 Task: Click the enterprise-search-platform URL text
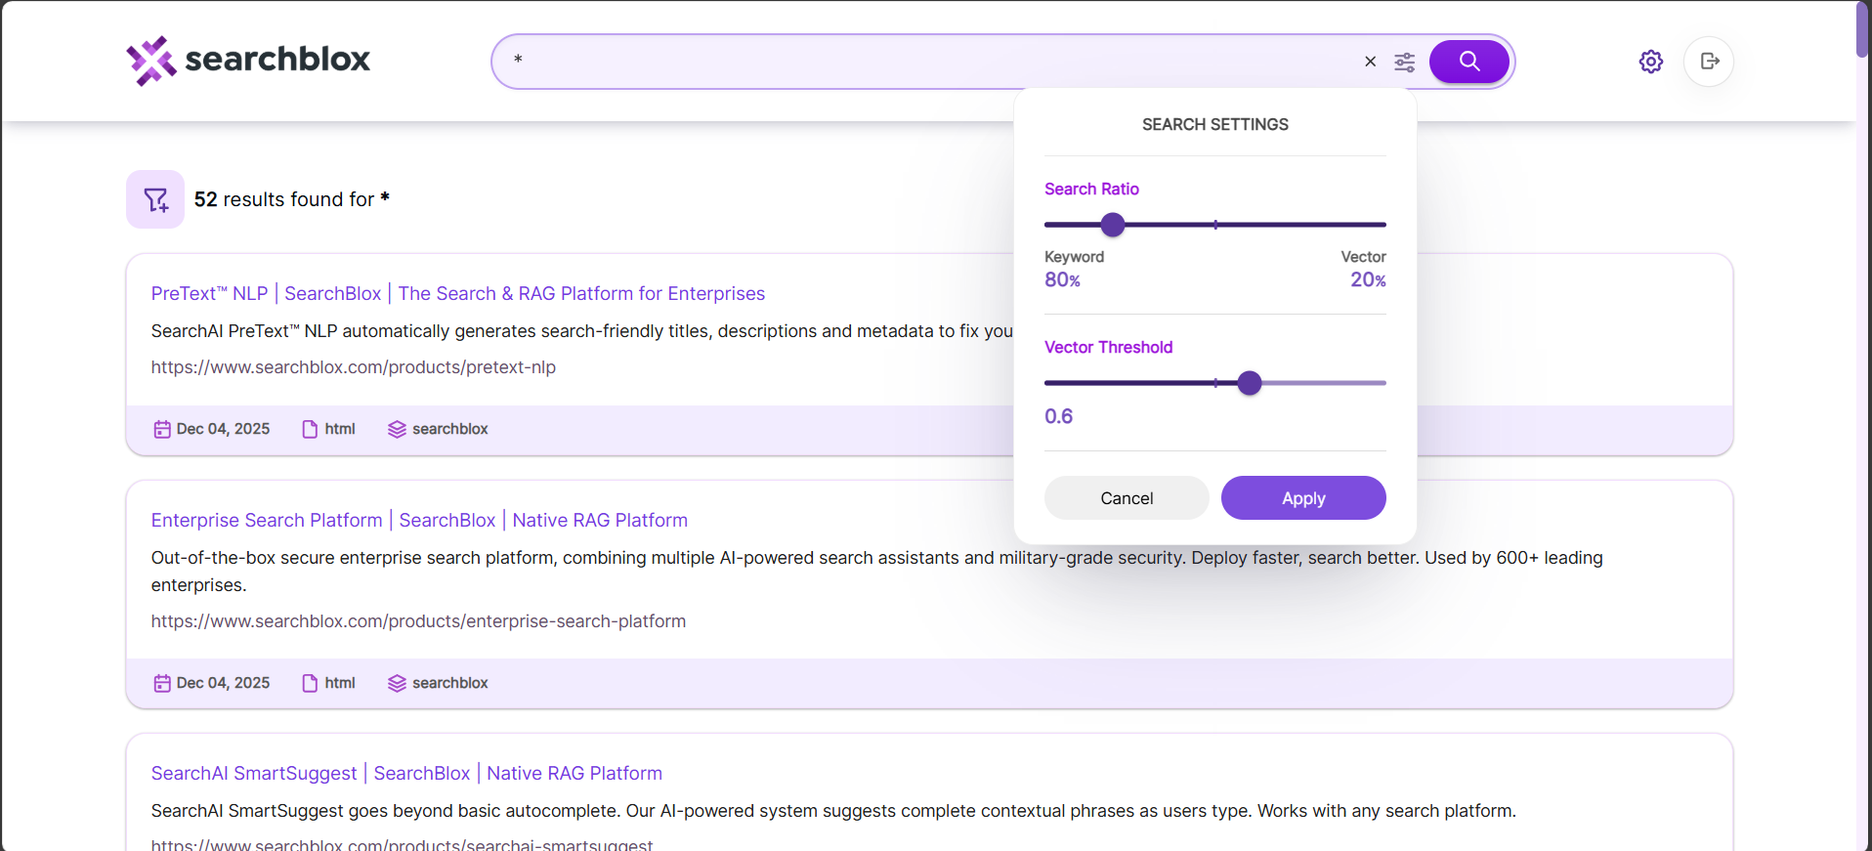(x=418, y=621)
